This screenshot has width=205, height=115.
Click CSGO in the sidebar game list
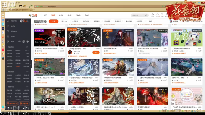18,57
